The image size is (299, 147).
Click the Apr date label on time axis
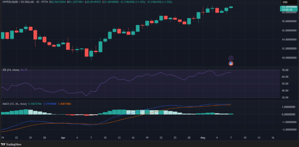point(63,138)
